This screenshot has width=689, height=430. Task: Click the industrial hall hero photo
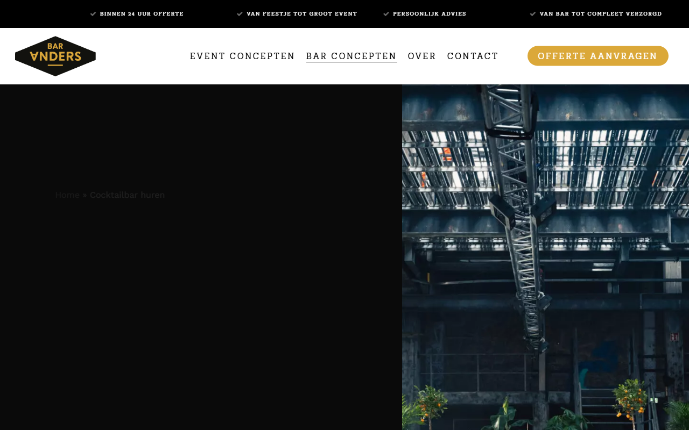click(545, 257)
